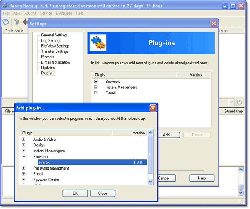Expand Spyware Center plugin group
The height and width of the screenshot is (209, 250).
point(24,179)
